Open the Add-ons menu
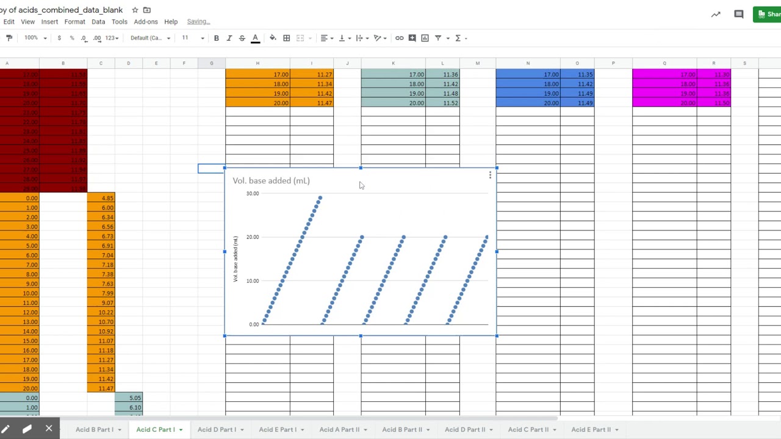Screen dimensions: 781x439 (x=146, y=21)
